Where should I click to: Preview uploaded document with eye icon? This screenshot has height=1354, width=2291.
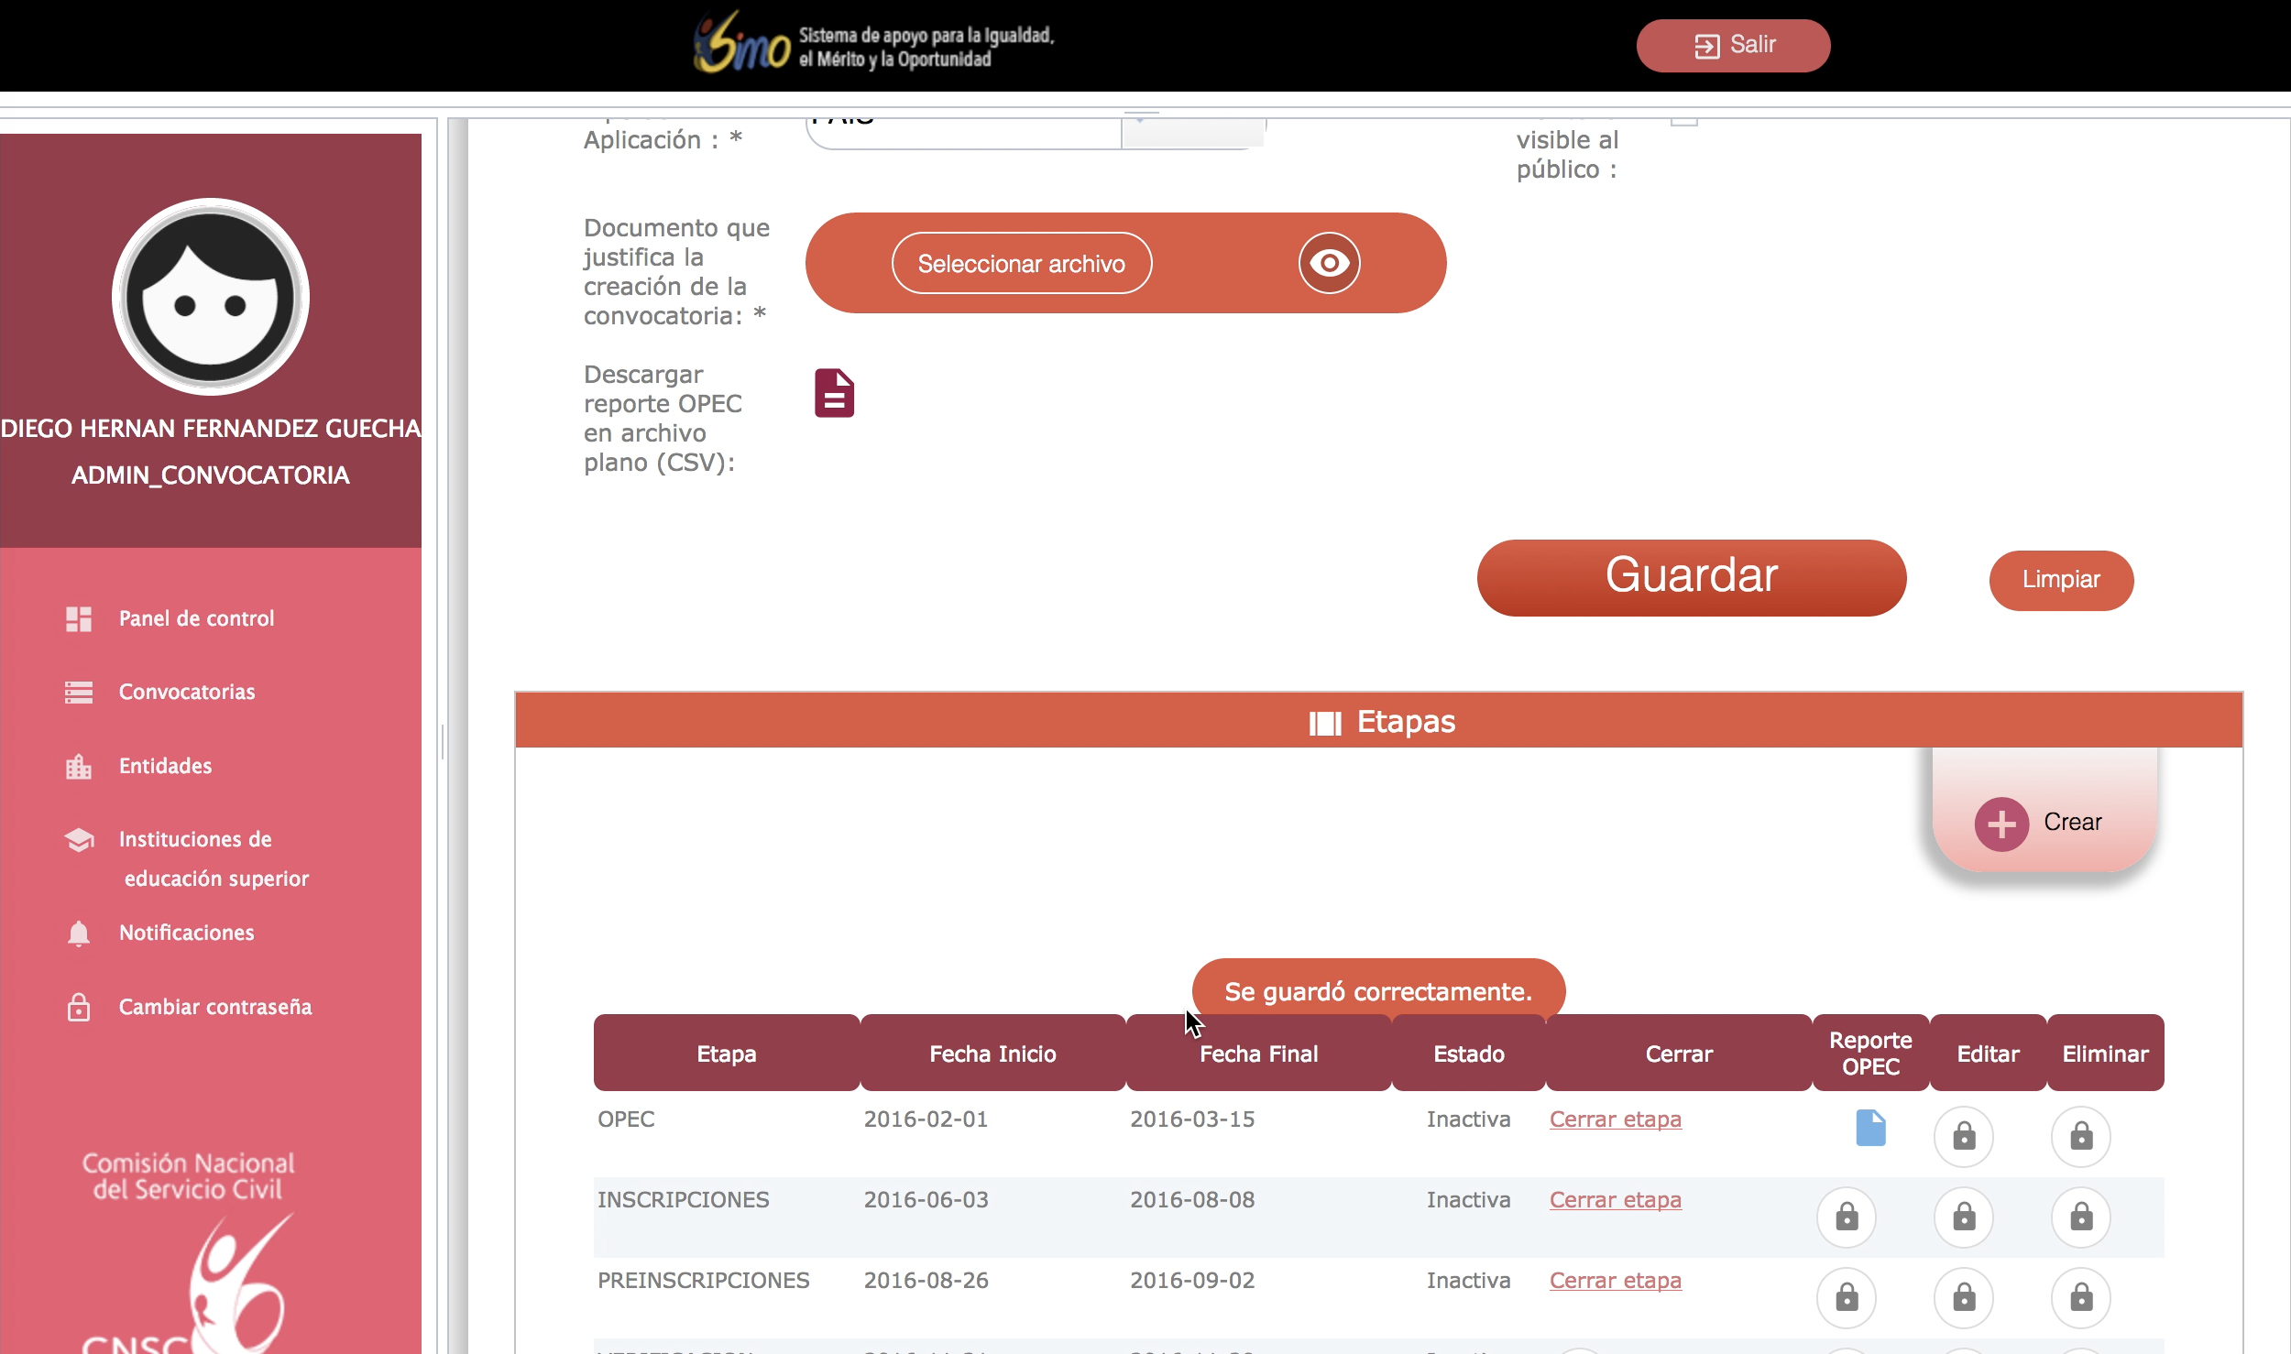pos(1329,263)
